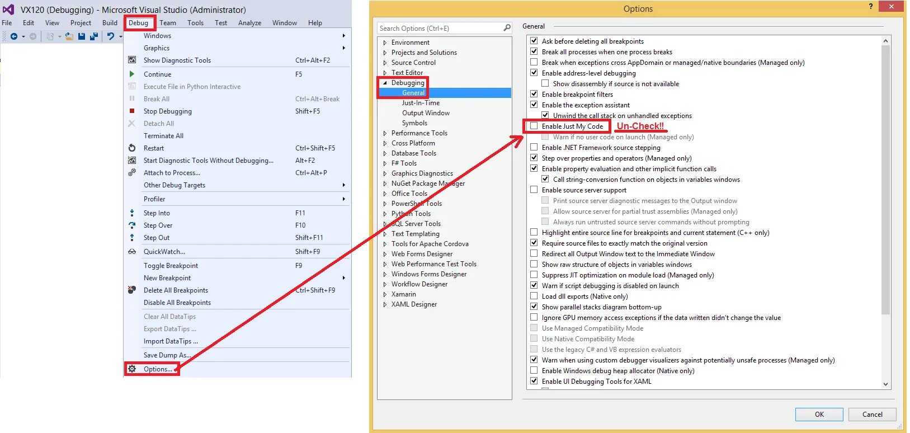
Task: Click the search magnifier in Options dialog
Action: 507,27
